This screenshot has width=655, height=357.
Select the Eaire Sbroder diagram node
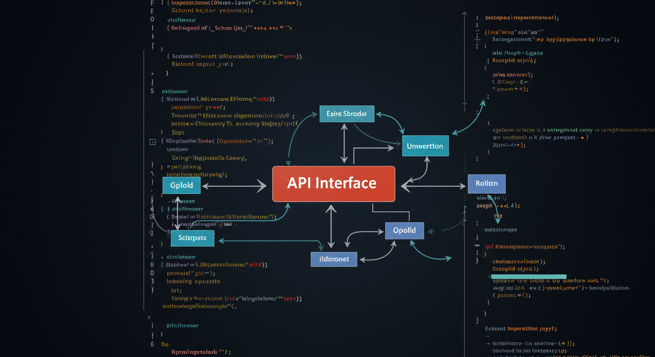347,114
